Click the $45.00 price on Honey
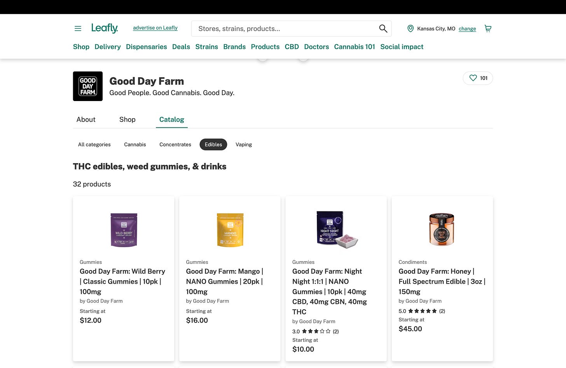 tap(410, 329)
